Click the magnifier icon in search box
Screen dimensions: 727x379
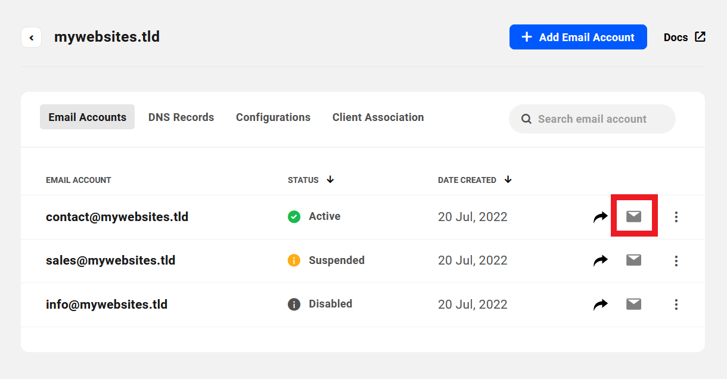[x=526, y=119]
